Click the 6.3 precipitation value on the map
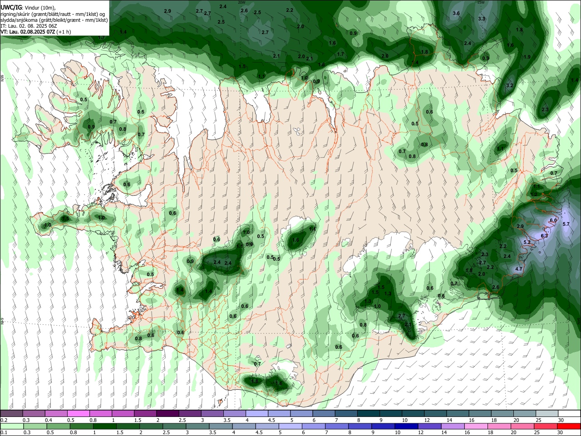Image resolution: width=581 pixels, height=436 pixels. click(544, 236)
